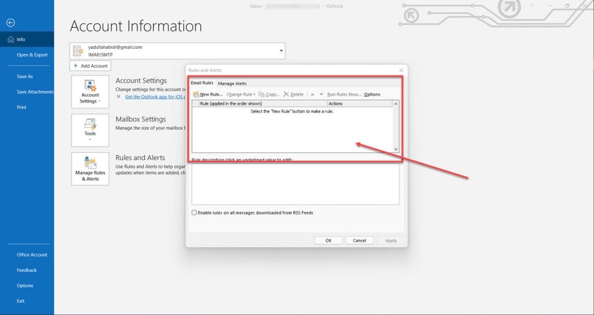This screenshot has width=594, height=315.
Task: Click the Manage Rules & Alerts button
Action: pyautogui.click(x=90, y=169)
